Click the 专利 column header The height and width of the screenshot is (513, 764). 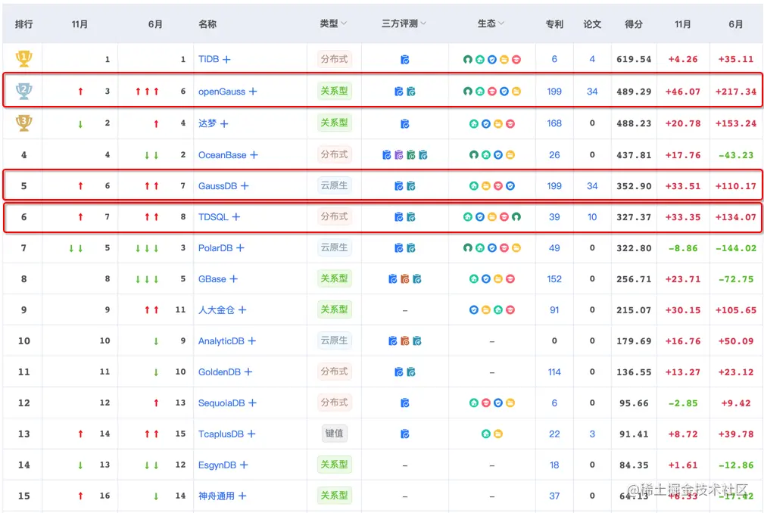(x=554, y=24)
